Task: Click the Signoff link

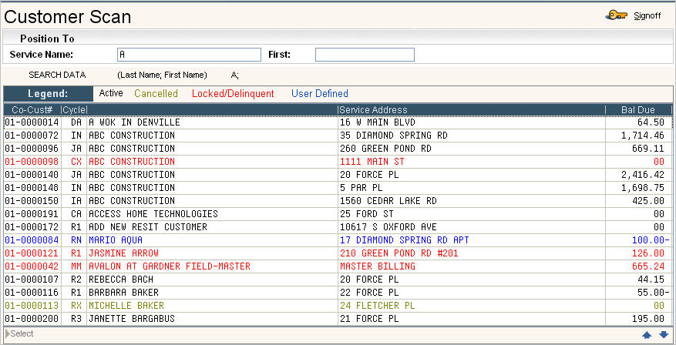Action: click(x=647, y=16)
